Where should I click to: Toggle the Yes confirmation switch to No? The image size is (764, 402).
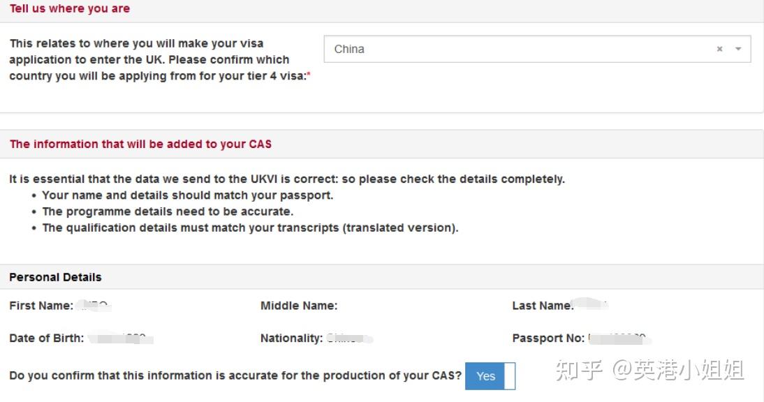click(508, 376)
